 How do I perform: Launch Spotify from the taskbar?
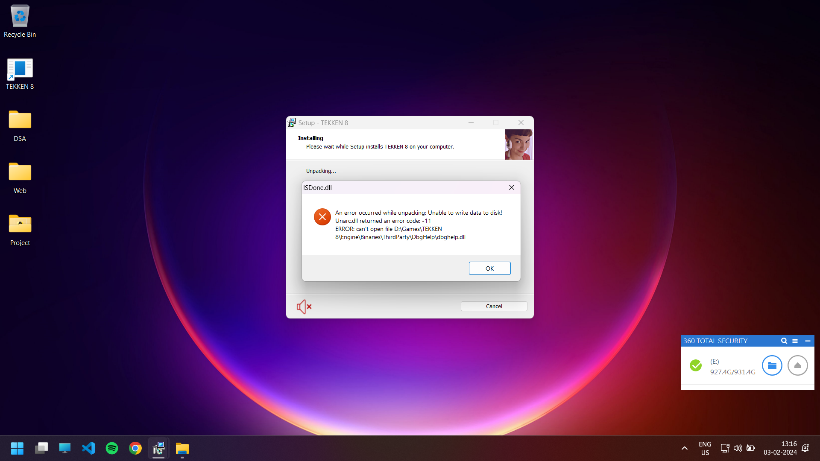click(111, 448)
